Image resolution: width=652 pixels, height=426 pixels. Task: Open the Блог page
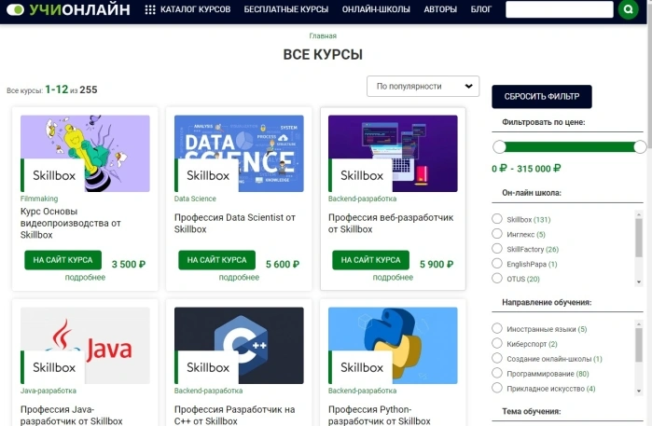tap(481, 9)
